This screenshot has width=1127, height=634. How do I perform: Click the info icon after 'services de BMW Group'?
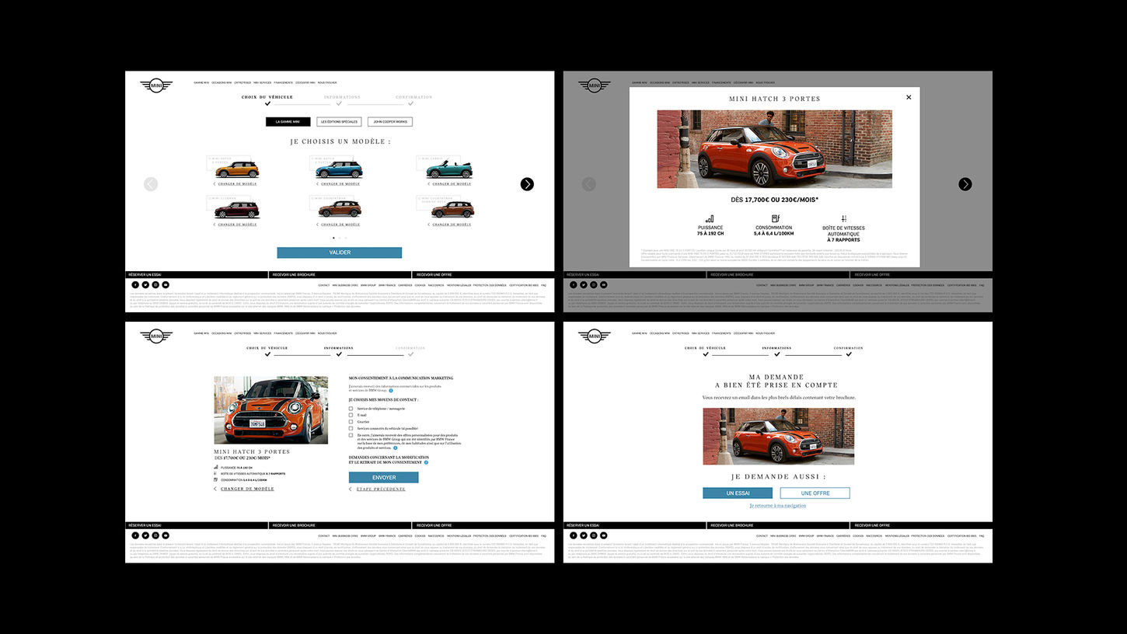pos(391,390)
